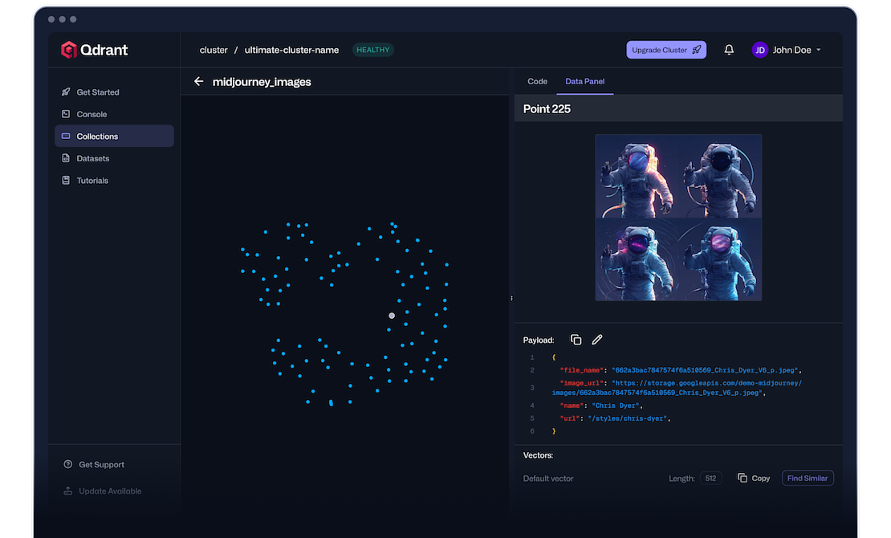Go back using the arrow beside midjourney_images
This screenshot has width=891, height=538.
(x=199, y=81)
